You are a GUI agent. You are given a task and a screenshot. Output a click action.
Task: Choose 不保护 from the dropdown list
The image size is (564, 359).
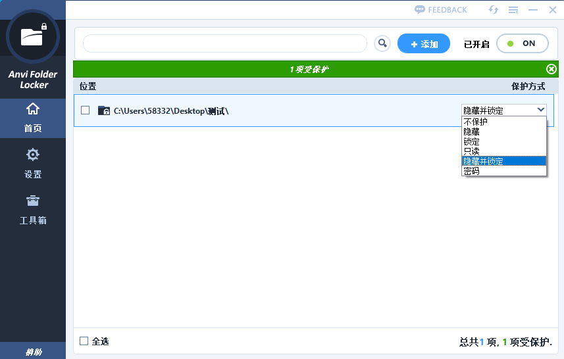[x=504, y=122]
